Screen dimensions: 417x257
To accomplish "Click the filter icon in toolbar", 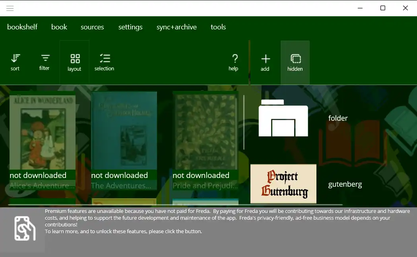I will pos(45,62).
